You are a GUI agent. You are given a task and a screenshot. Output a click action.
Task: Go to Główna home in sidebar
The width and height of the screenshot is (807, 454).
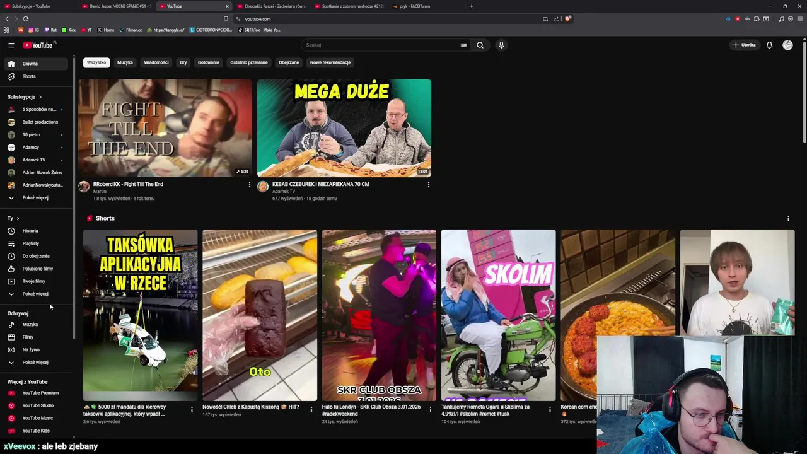point(35,64)
